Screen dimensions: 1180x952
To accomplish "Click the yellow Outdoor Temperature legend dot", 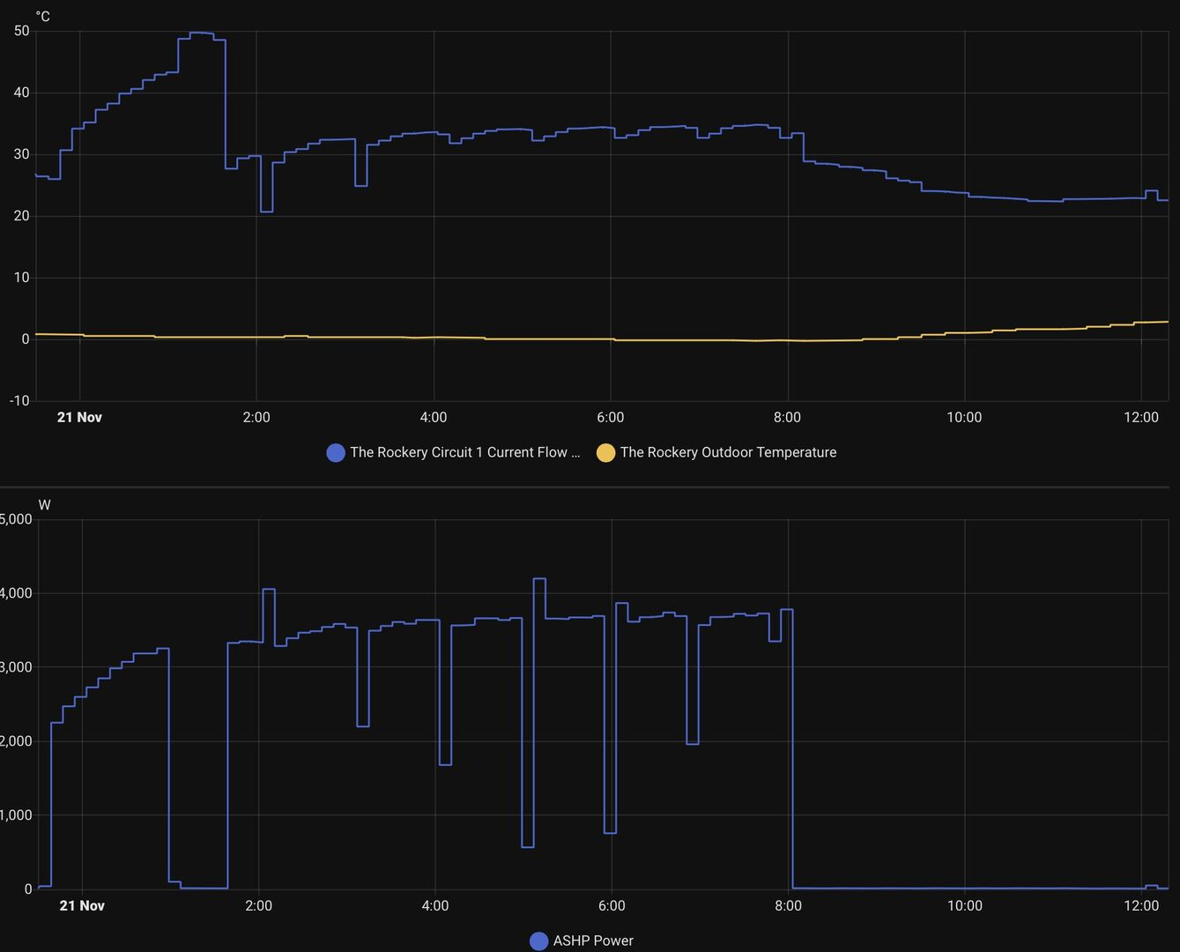I will (605, 453).
